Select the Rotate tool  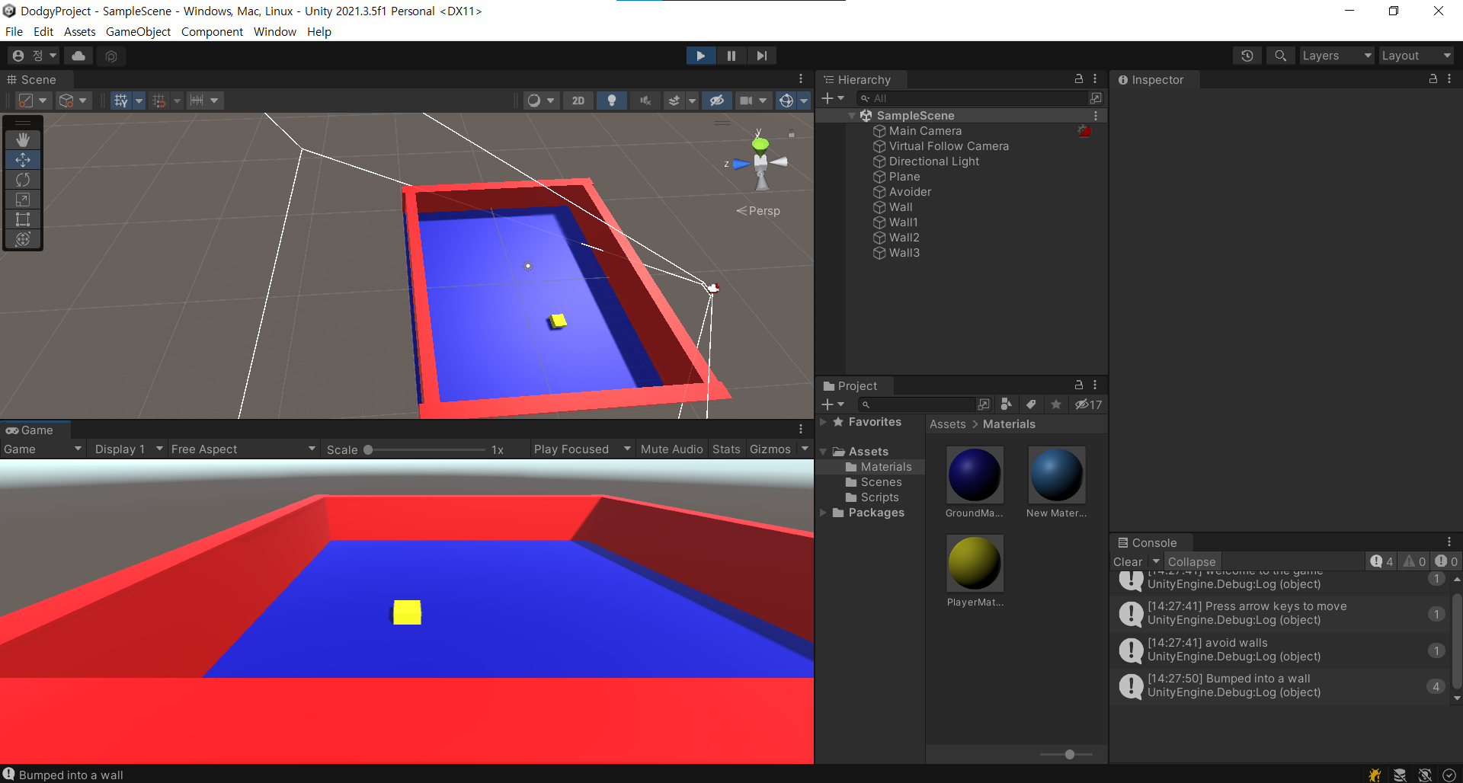pyautogui.click(x=23, y=180)
